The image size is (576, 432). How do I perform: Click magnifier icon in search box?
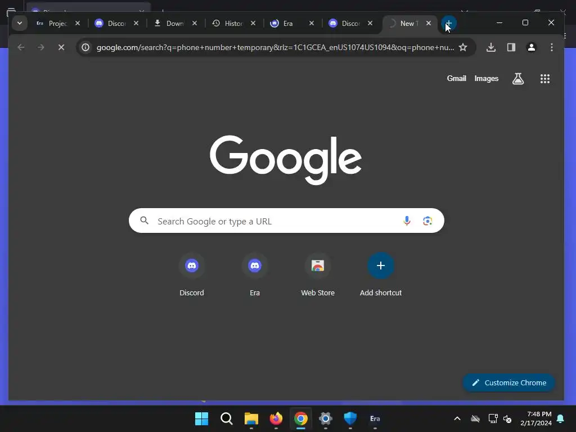point(145,220)
